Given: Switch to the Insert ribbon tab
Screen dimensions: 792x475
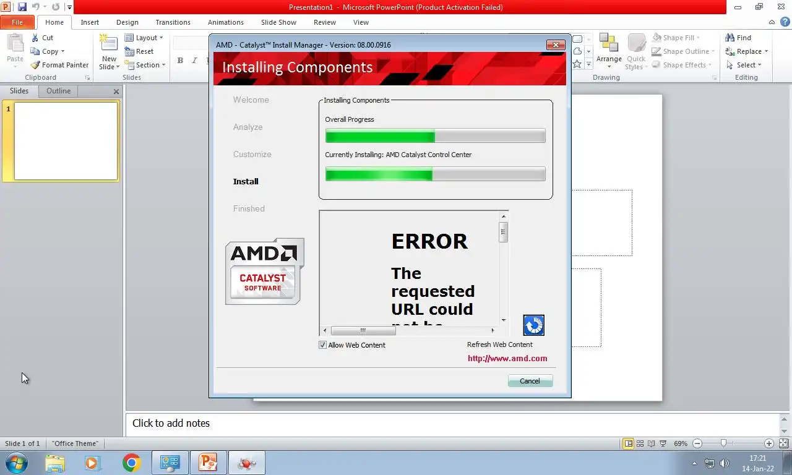Looking at the screenshot, I should point(90,22).
